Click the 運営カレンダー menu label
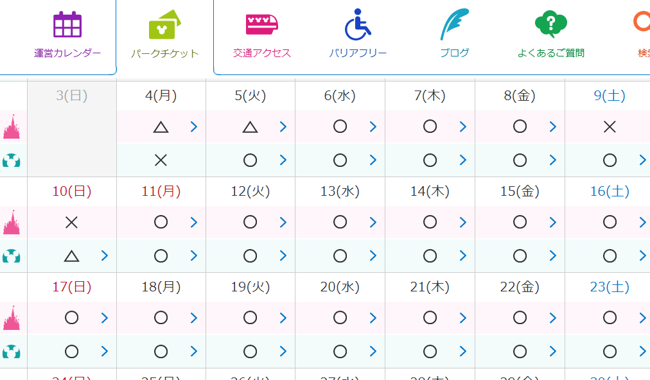Image resolution: width=650 pixels, height=380 pixels. click(67, 53)
